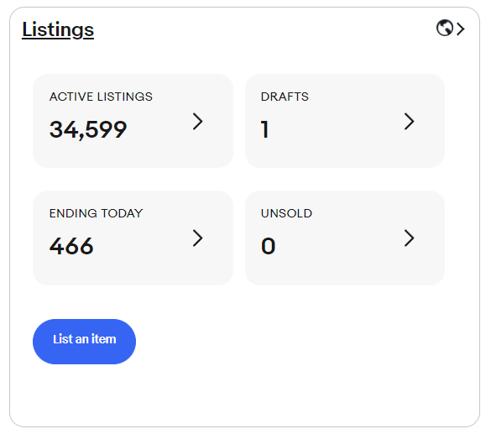Image resolution: width=486 pixels, height=434 pixels.
Task: Open the Unsold card background
Action: pos(345,238)
